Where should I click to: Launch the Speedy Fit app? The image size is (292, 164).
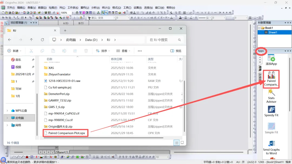[x=271, y=111]
